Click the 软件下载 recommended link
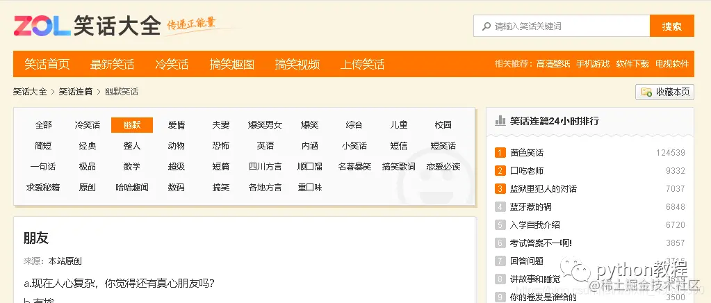Viewport: 711px width, 303px height. [632, 64]
